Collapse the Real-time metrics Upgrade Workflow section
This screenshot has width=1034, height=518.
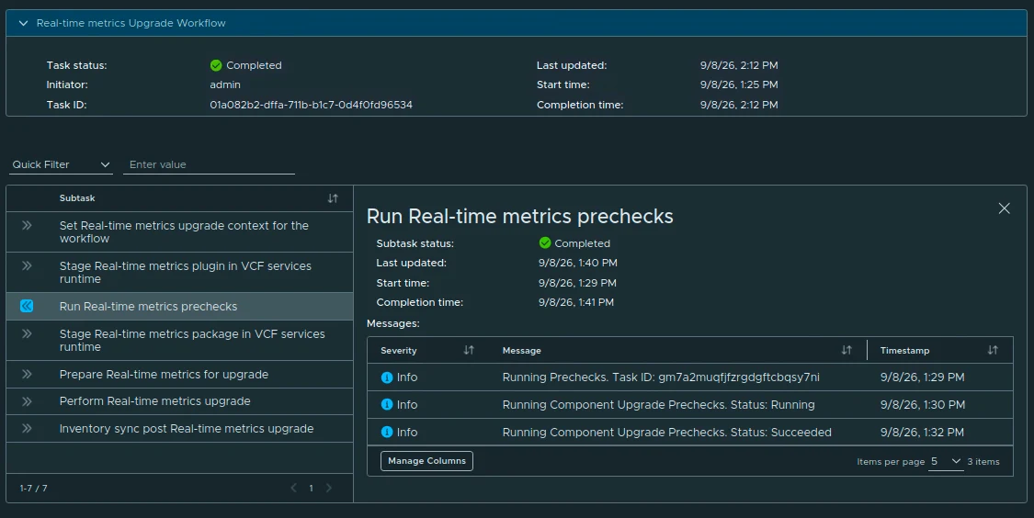point(24,23)
